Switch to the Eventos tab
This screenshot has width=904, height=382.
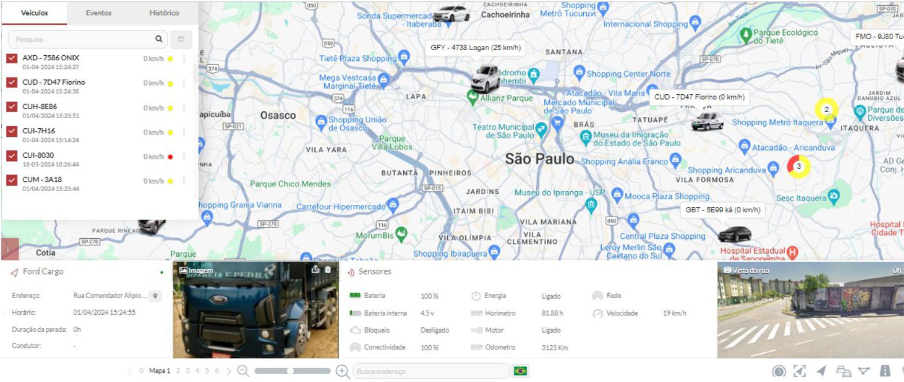(98, 13)
